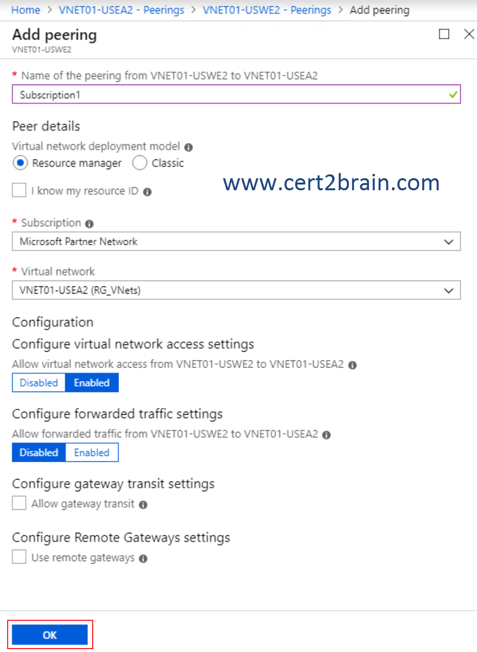
Task: Maximize the Add peering blade
Action: coord(444,34)
